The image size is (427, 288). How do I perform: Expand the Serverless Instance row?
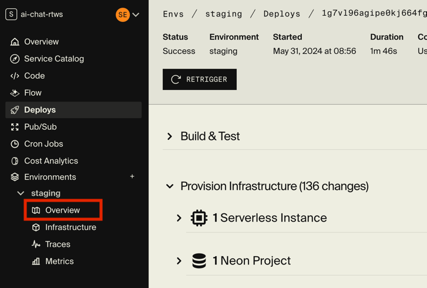coord(179,218)
